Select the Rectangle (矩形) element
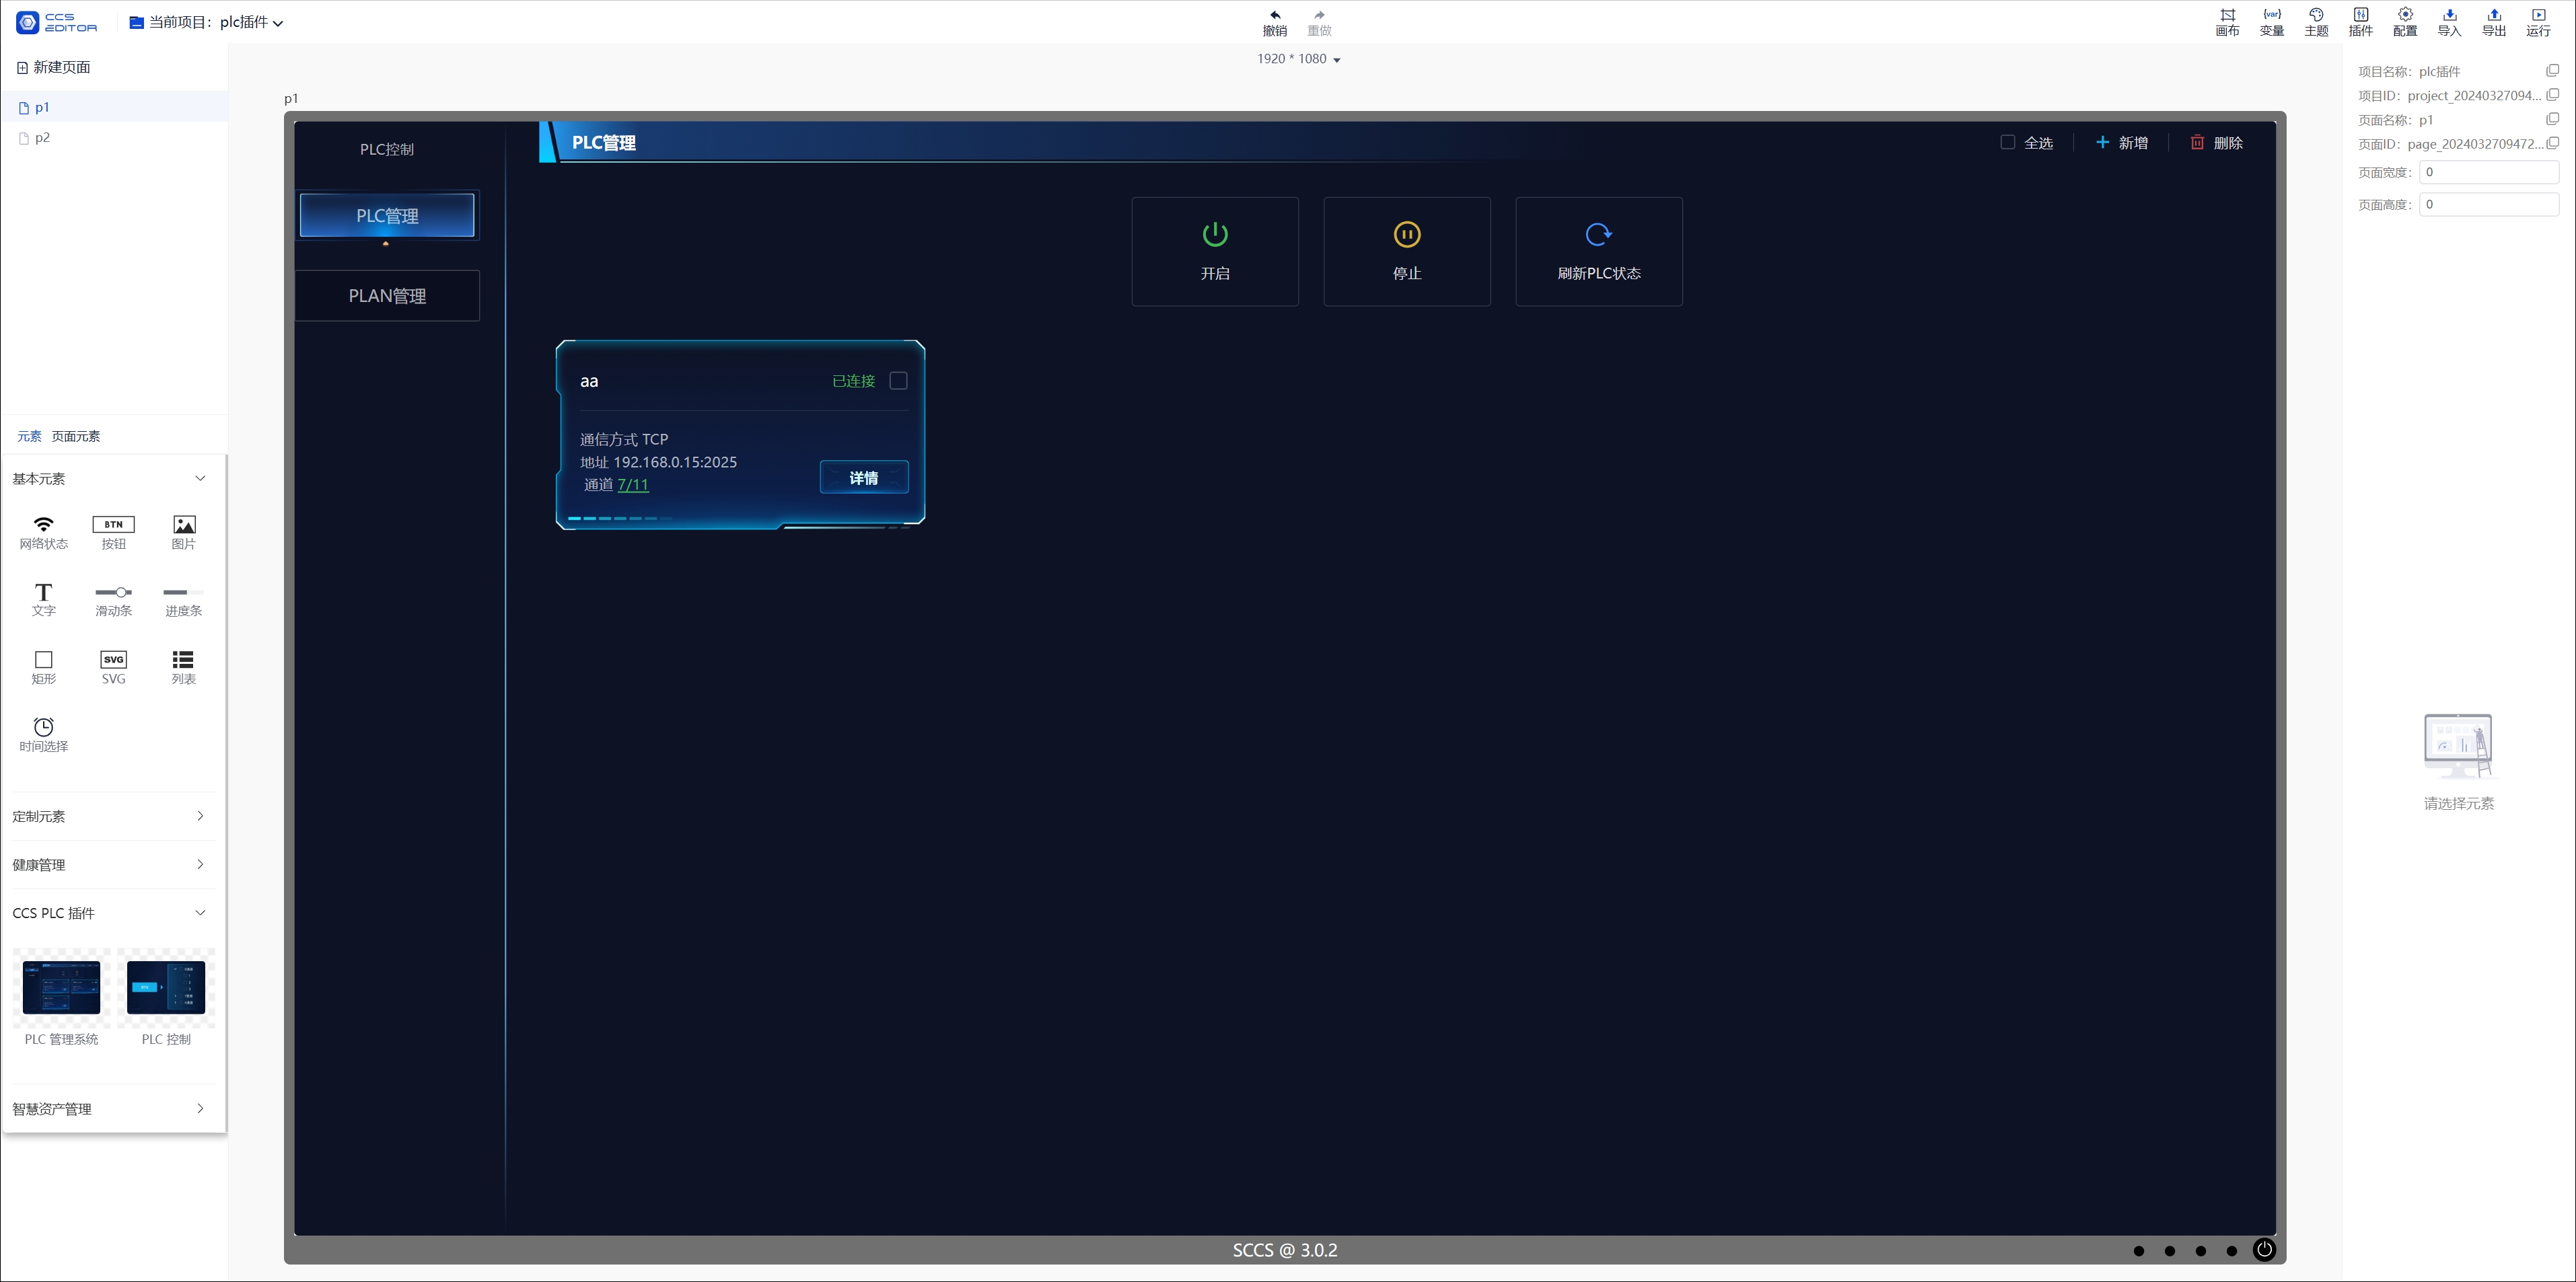 [44, 667]
